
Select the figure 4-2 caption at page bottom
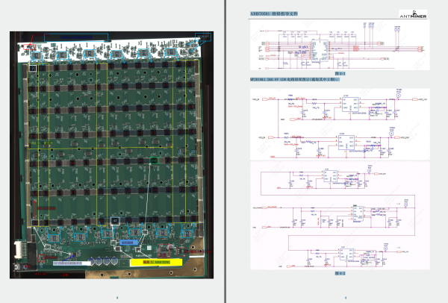340,275
